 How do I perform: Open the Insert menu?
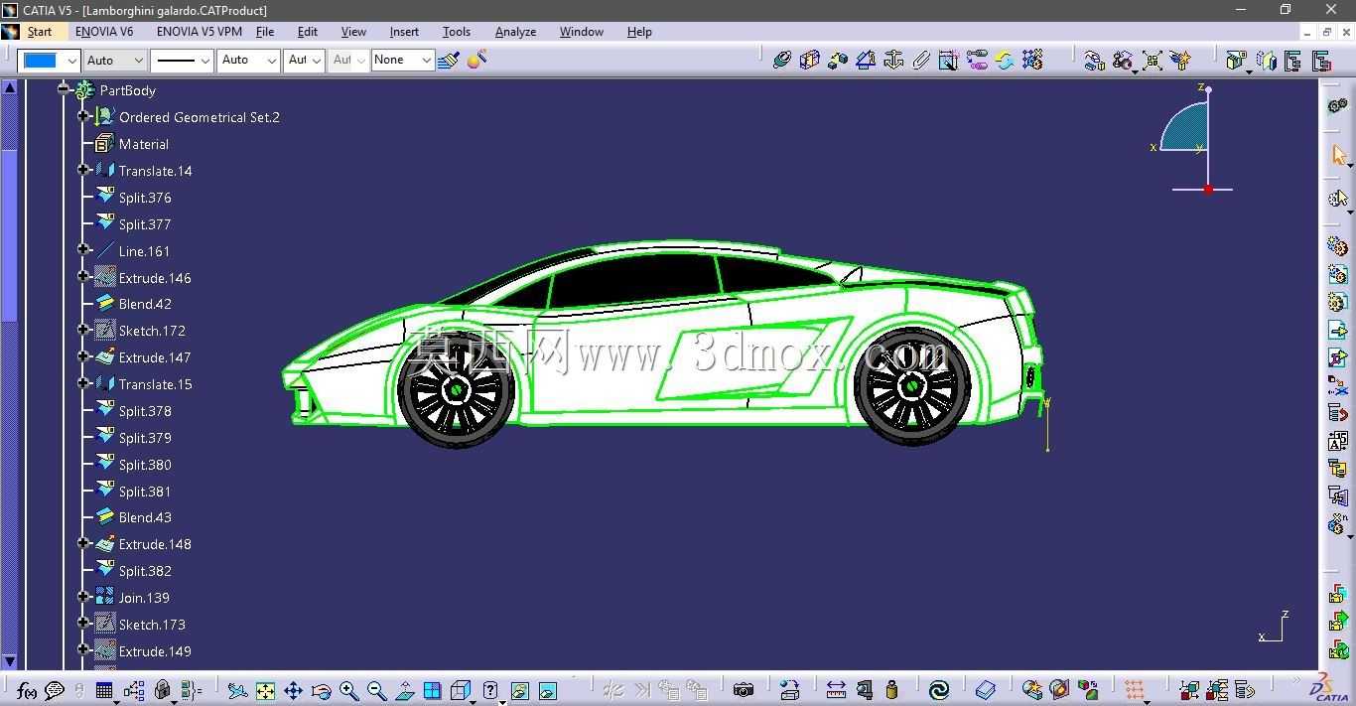404,32
